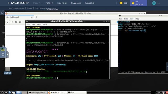
Task: Click the 18:03 taskbar clock
Action: point(159,92)
